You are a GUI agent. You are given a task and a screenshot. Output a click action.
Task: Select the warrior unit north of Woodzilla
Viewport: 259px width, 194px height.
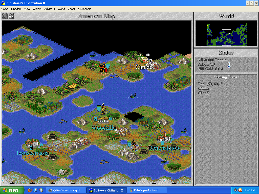(x=103, y=109)
